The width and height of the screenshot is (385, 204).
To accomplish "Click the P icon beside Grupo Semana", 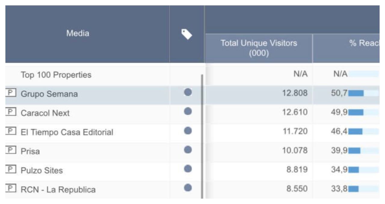I will point(11,93).
